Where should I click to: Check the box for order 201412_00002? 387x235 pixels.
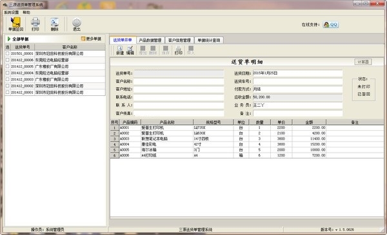coord(7,86)
